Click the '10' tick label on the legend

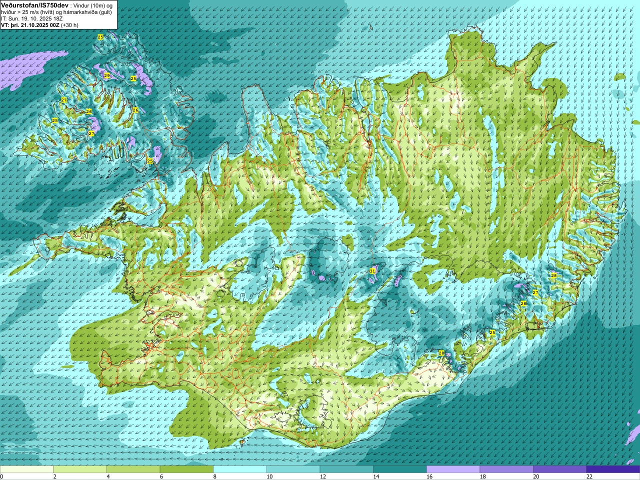pyautogui.click(x=269, y=476)
